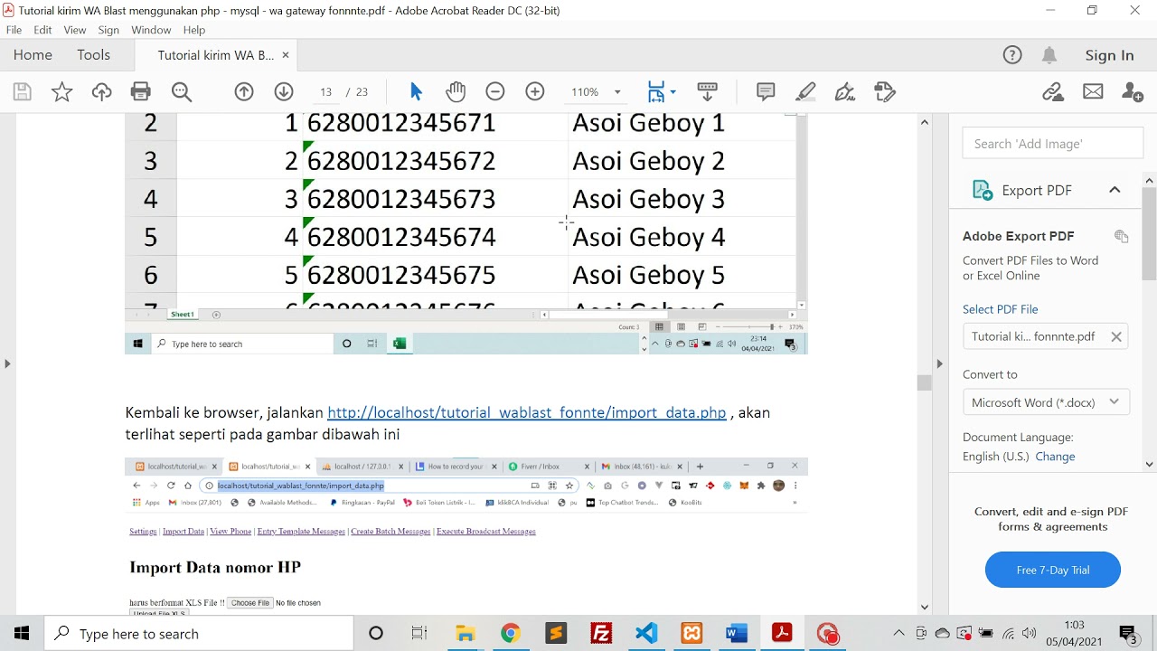Expand the left navigation pane arrow
The width and height of the screenshot is (1157, 651).
(x=7, y=363)
